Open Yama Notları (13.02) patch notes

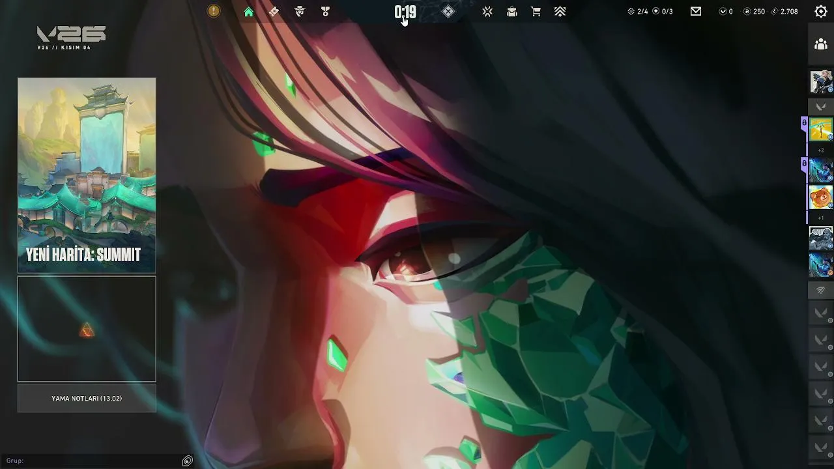(x=87, y=398)
